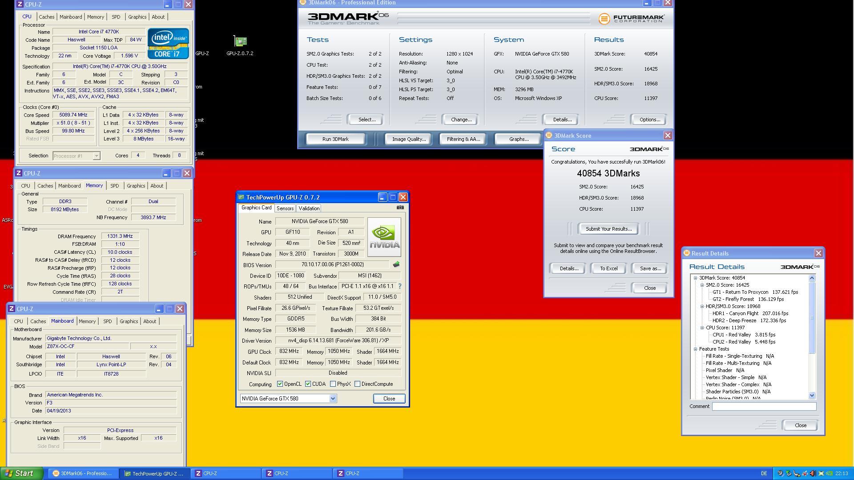Click the Result Details window title icon
This screenshot has width=854, height=480.
(686, 253)
